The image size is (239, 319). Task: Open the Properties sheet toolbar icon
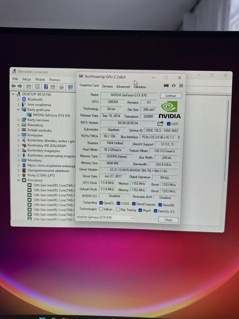pos(37,87)
